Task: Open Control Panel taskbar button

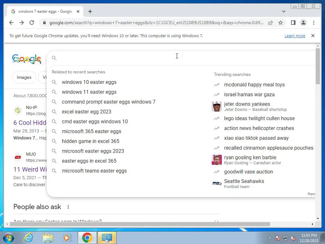Action: [107, 238]
